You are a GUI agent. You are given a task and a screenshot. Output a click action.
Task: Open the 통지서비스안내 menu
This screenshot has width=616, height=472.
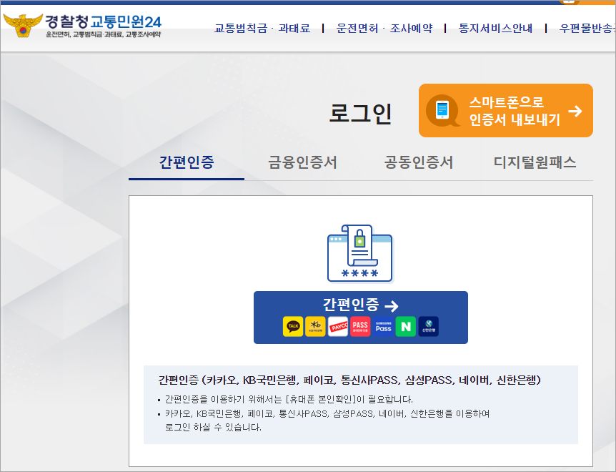point(495,29)
